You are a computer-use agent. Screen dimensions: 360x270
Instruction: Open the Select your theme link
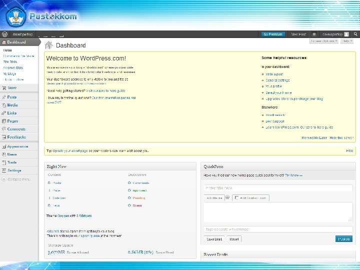point(278,93)
